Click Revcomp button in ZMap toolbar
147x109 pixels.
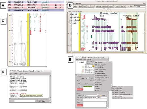click(98, 6)
